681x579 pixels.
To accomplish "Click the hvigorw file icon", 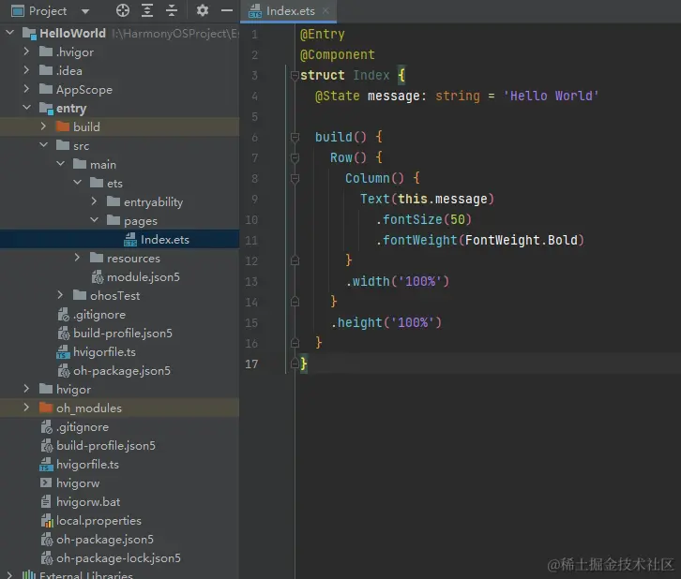I will pyautogui.click(x=46, y=482).
